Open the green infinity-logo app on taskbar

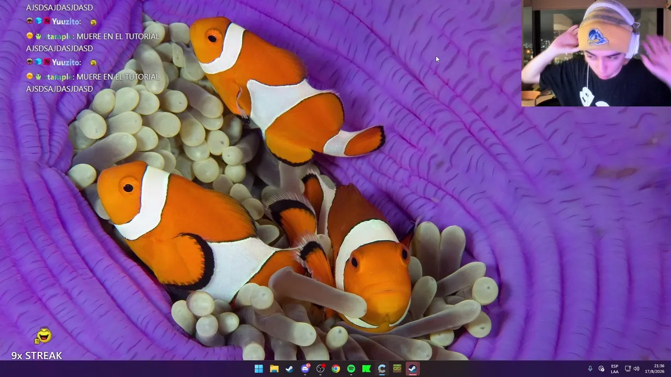pyautogui.click(x=397, y=369)
